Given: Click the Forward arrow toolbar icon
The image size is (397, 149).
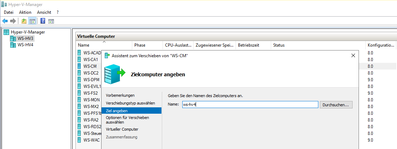Looking at the screenshot, I should click(x=13, y=21).
